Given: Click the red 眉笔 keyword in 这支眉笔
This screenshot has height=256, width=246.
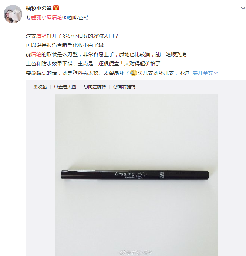Looking at the screenshot, I should (x=41, y=36).
